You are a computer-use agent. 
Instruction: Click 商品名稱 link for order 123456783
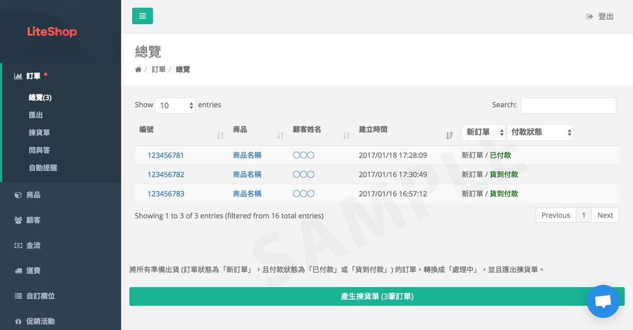247,193
